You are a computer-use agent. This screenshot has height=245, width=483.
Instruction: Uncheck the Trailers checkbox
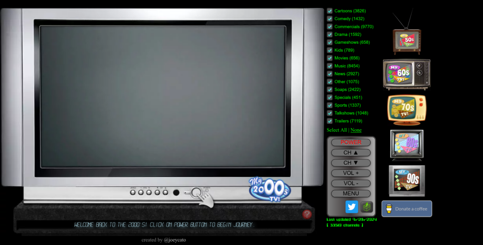[x=330, y=121]
